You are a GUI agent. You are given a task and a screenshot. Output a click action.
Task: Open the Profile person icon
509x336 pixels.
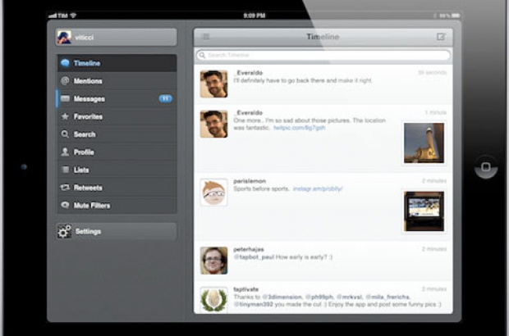[x=65, y=152]
